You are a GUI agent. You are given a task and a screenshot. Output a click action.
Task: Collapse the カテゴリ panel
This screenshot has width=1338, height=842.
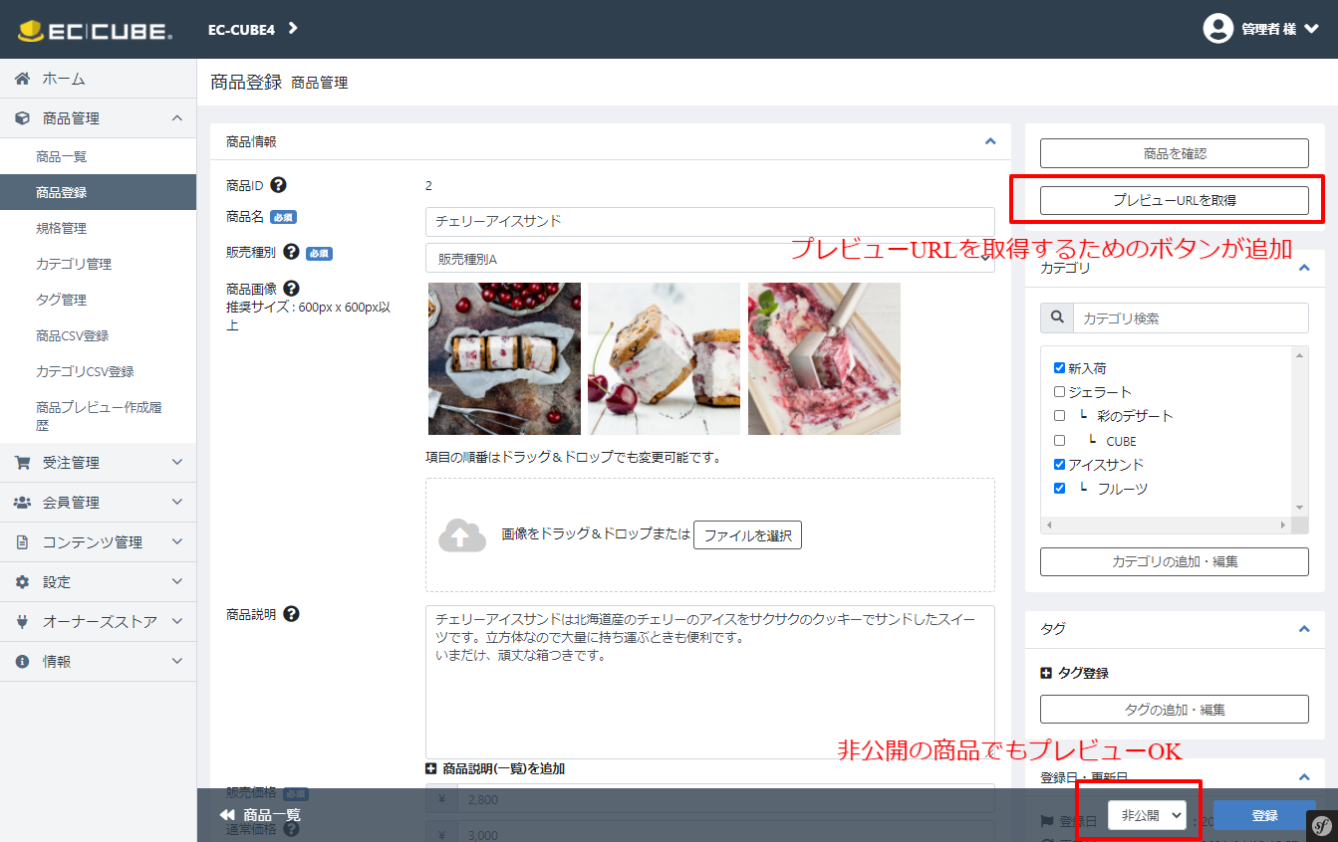click(x=1304, y=268)
